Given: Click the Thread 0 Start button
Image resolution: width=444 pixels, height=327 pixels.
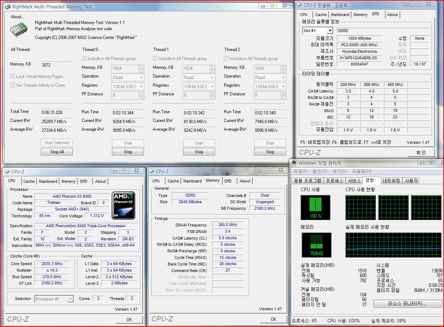Looking at the screenshot, I should pos(128,143).
